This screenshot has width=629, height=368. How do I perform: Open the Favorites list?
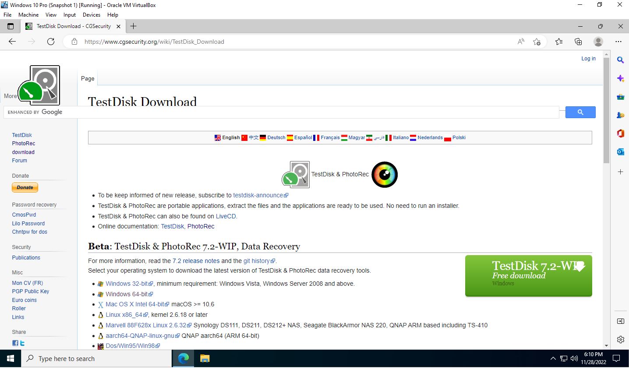point(559,42)
